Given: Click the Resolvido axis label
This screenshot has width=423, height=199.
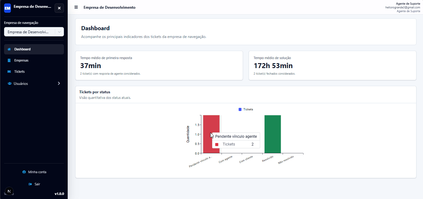Looking at the screenshot, I should coord(268,159).
